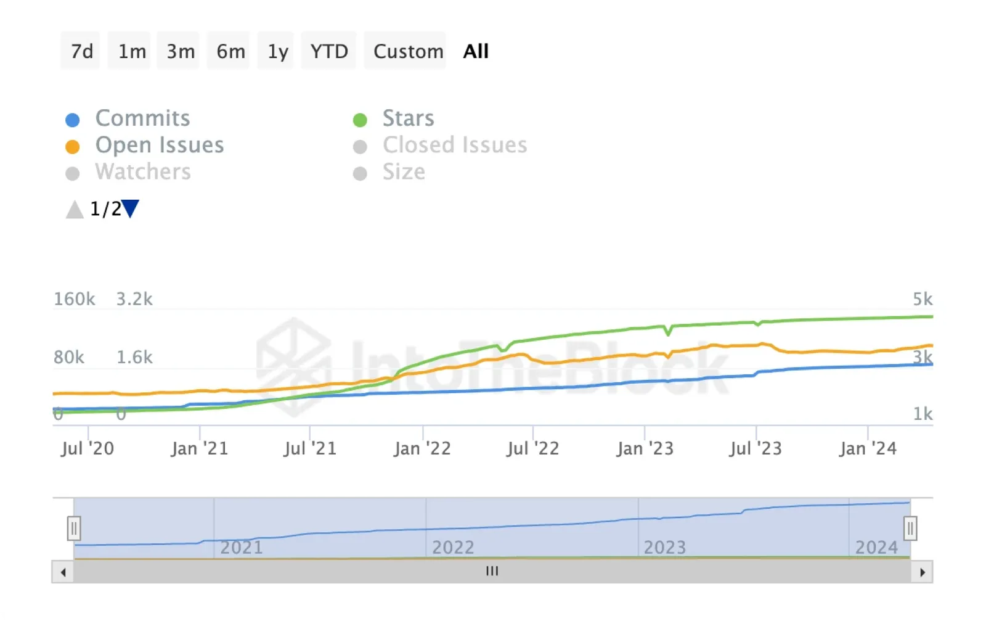Viewport: 986px width, 629px height.
Task: Toggle the Open Issues orange legend dot
Action: pyautogui.click(x=73, y=147)
